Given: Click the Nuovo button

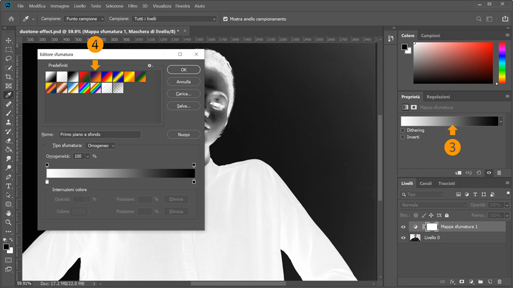Looking at the screenshot, I should click(183, 134).
